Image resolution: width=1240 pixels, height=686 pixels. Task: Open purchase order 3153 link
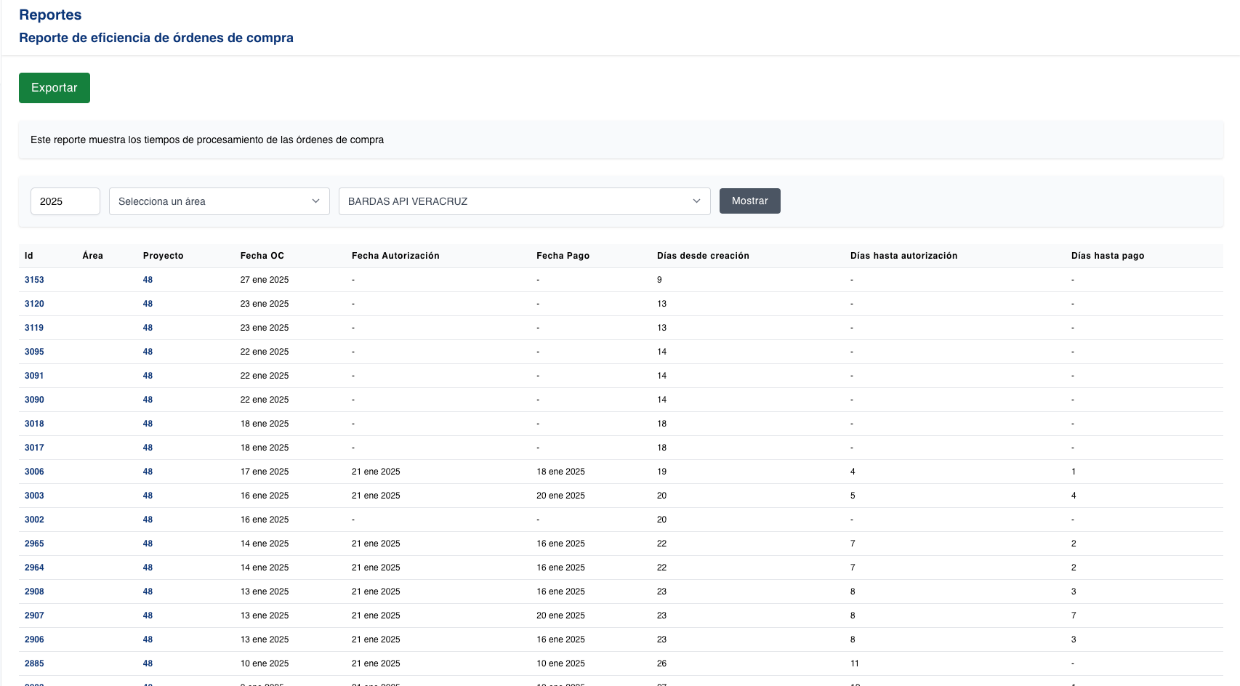tap(34, 280)
